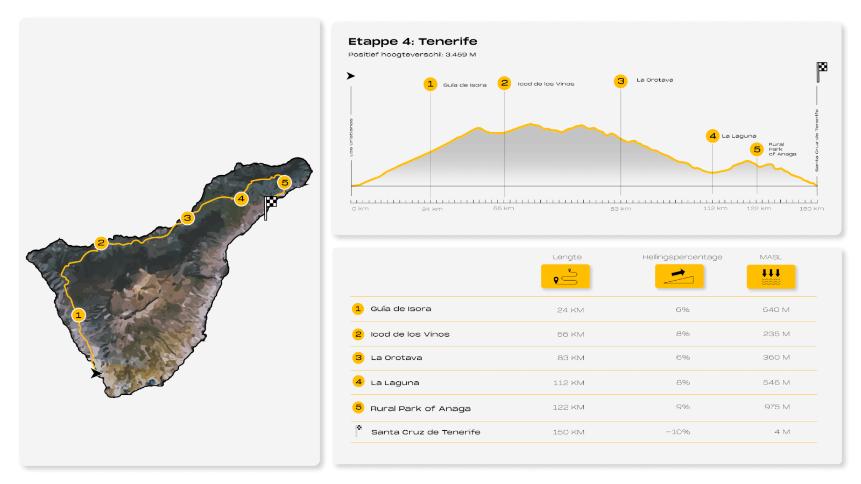Image resolution: width=861 pixels, height=484 pixels.
Task: Click the Los Cristianos vertical label
Action: (351, 138)
